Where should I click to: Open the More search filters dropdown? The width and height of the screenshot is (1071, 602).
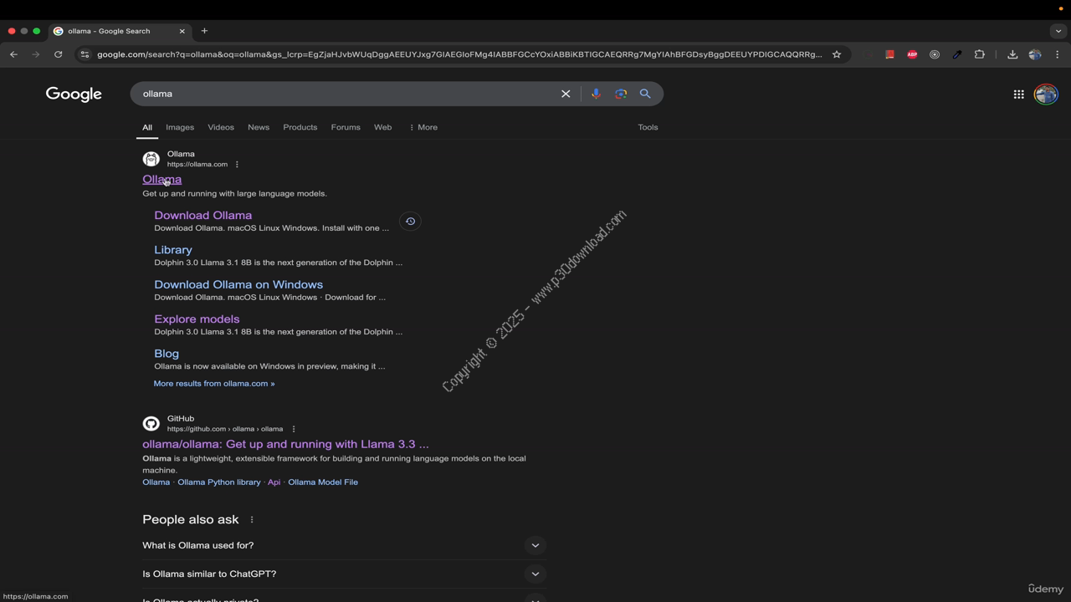(x=423, y=127)
